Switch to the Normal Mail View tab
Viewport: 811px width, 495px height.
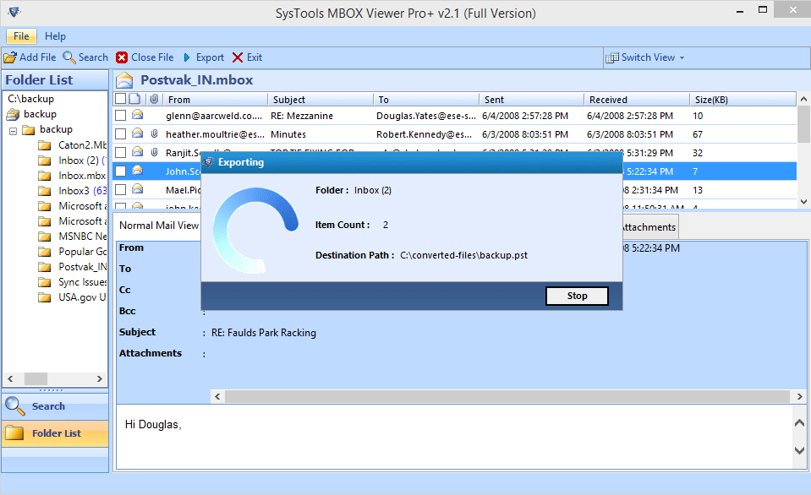(159, 226)
